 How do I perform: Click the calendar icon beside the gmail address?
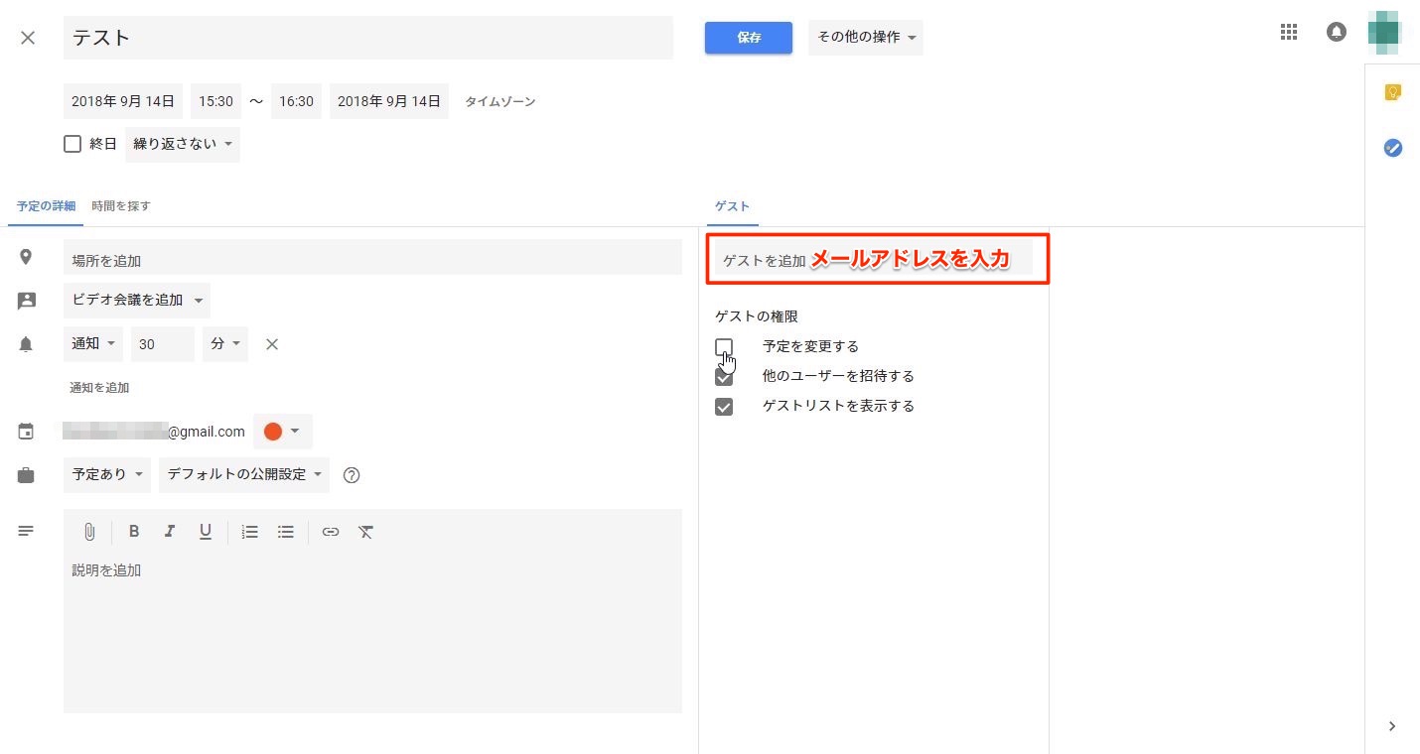point(26,432)
